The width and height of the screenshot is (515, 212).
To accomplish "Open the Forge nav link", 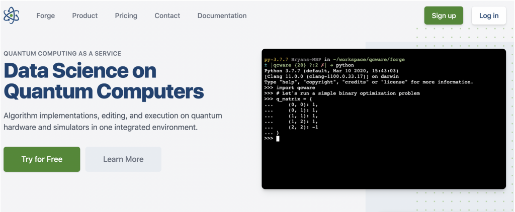I will coord(46,16).
